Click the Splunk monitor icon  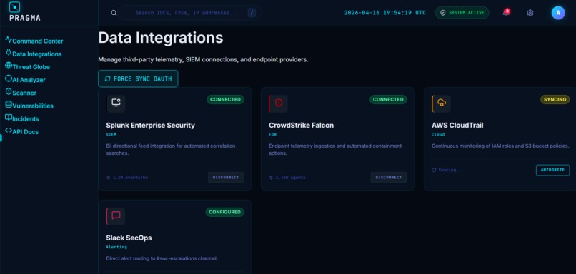[x=116, y=103]
